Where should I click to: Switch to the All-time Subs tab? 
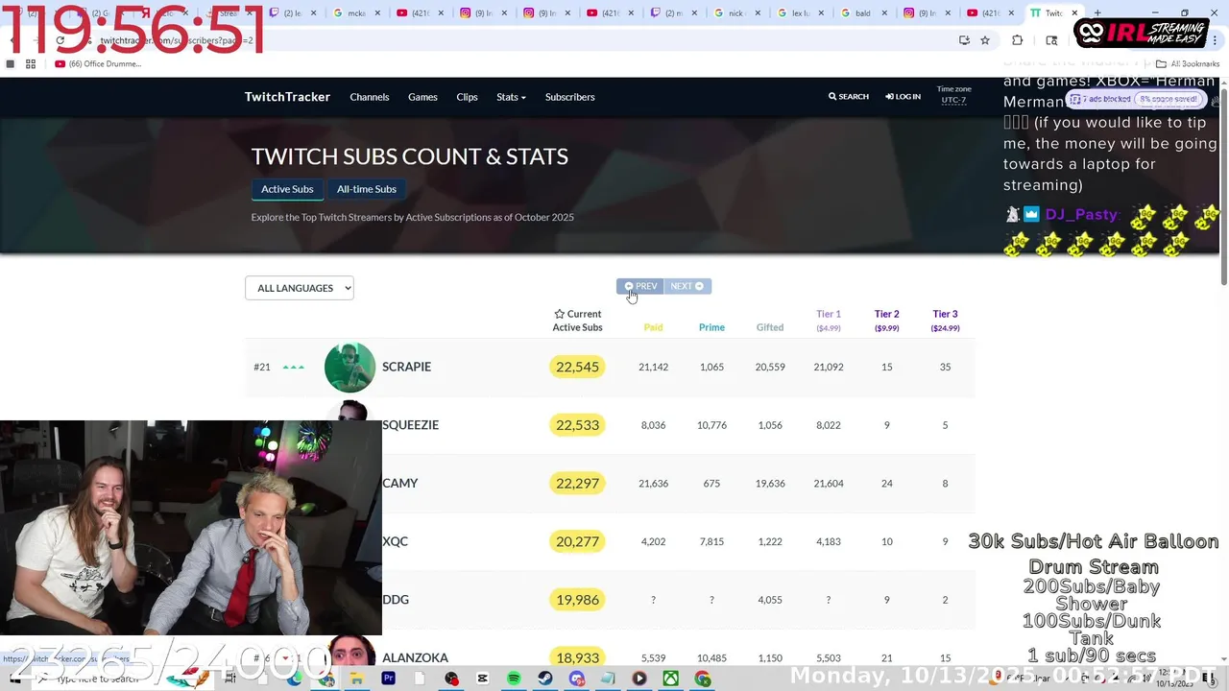coord(367,189)
